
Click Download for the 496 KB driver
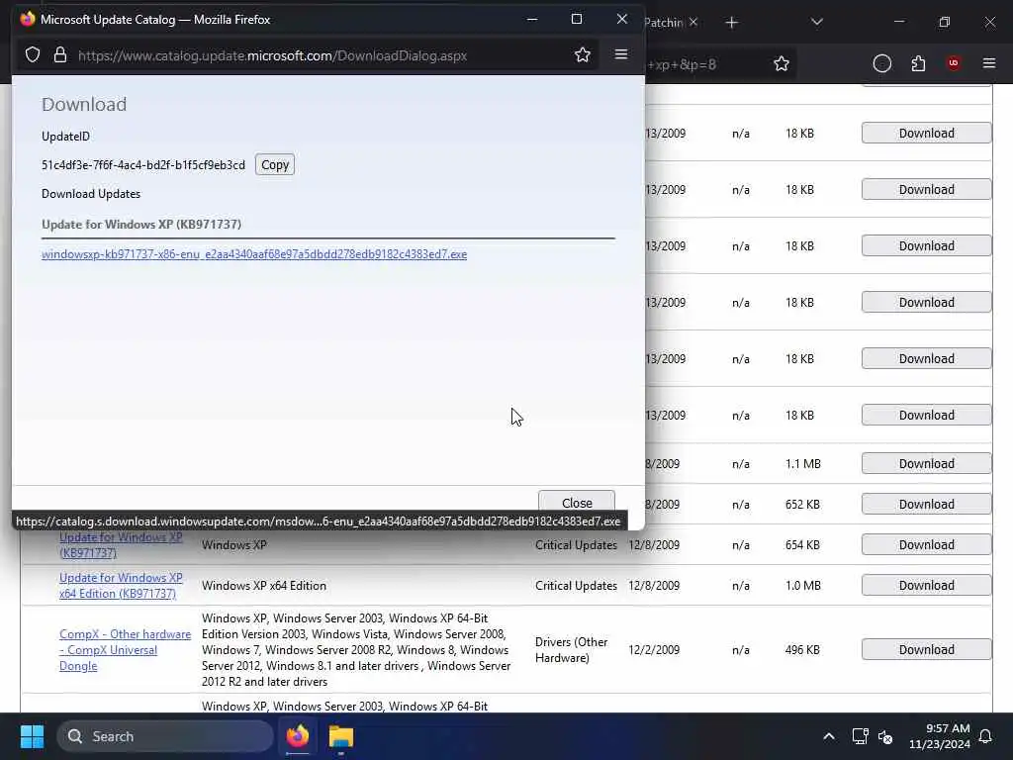(x=926, y=649)
